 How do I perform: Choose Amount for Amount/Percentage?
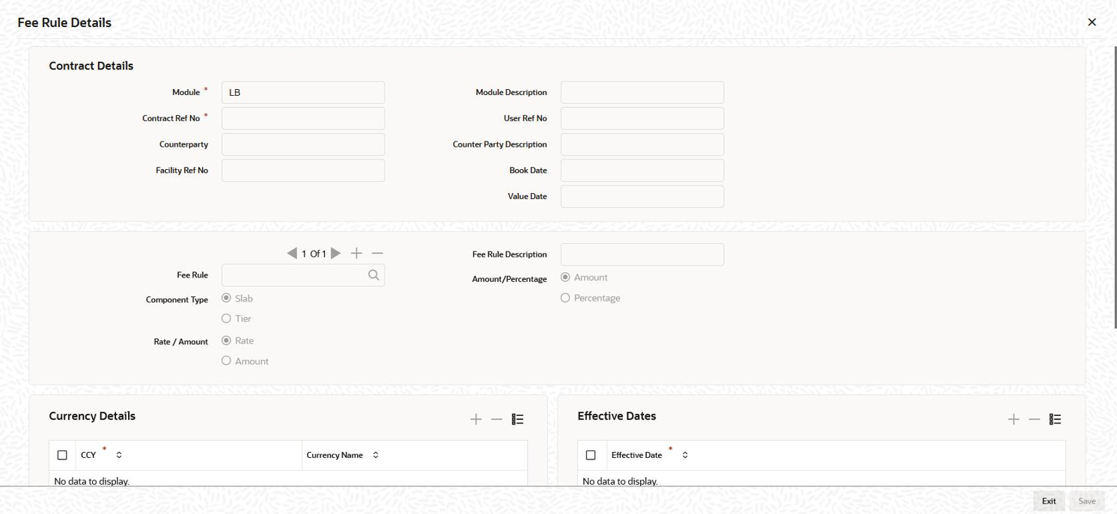pyautogui.click(x=565, y=277)
